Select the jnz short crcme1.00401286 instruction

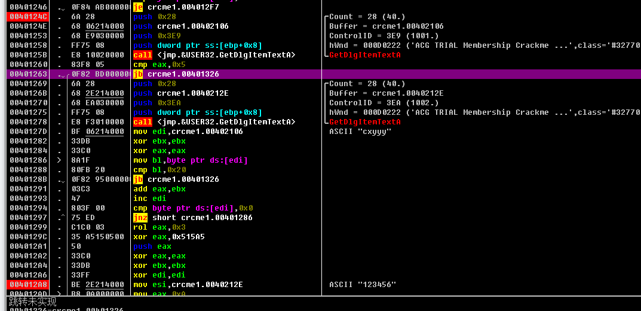pyautogui.click(x=192, y=218)
